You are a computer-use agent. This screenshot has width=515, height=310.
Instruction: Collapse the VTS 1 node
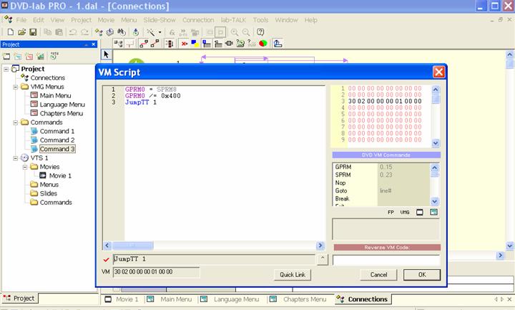16,158
